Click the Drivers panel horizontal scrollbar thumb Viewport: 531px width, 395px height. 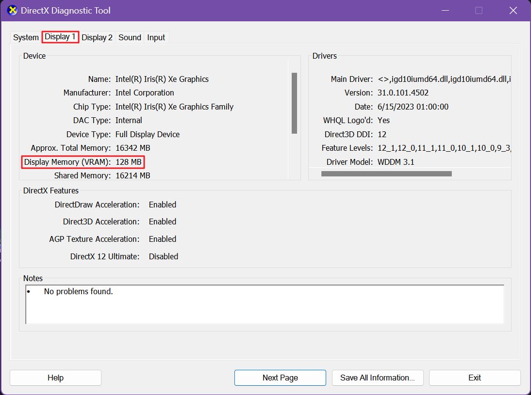point(386,174)
